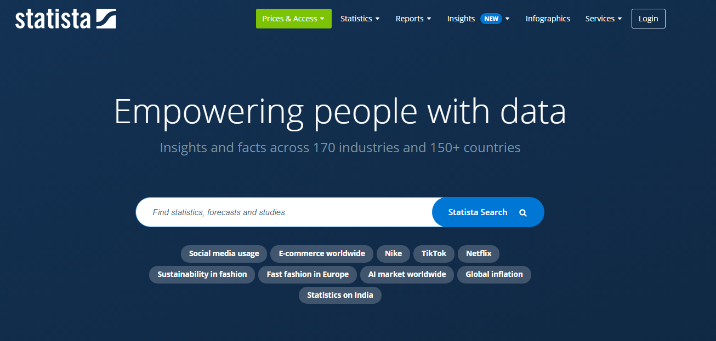This screenshot has width=716, height=341.
Task: Expand the Services menu arrow
Action: pos(620,19)
